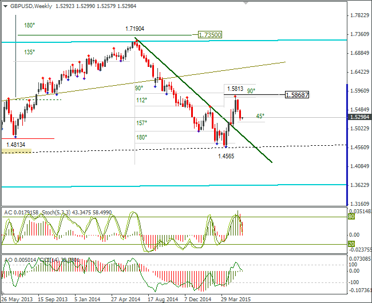This screenshot has width=372, height=303.
Task: Click the current price tag 1.52984
Action: click(x=359, y=117)
